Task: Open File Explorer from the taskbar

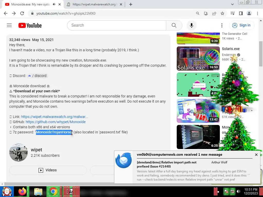Action: coord(38,191)
